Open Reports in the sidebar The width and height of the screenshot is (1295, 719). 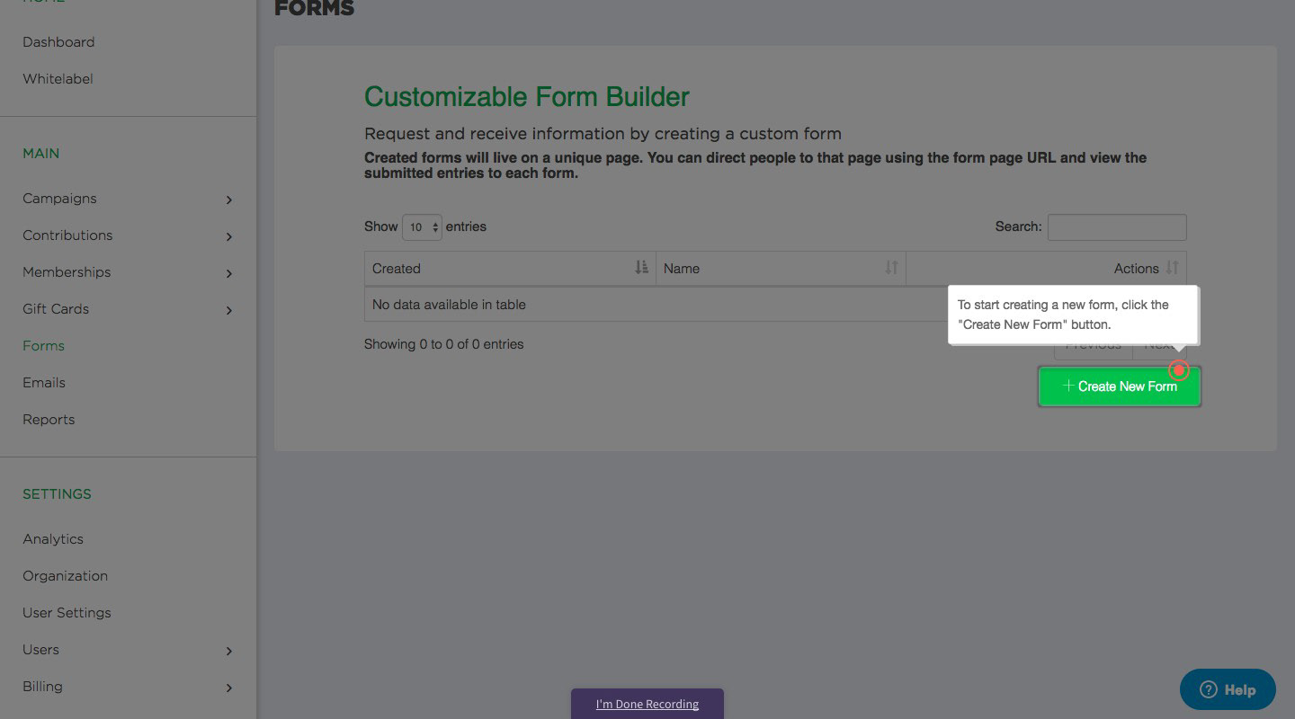click(49, 420)
